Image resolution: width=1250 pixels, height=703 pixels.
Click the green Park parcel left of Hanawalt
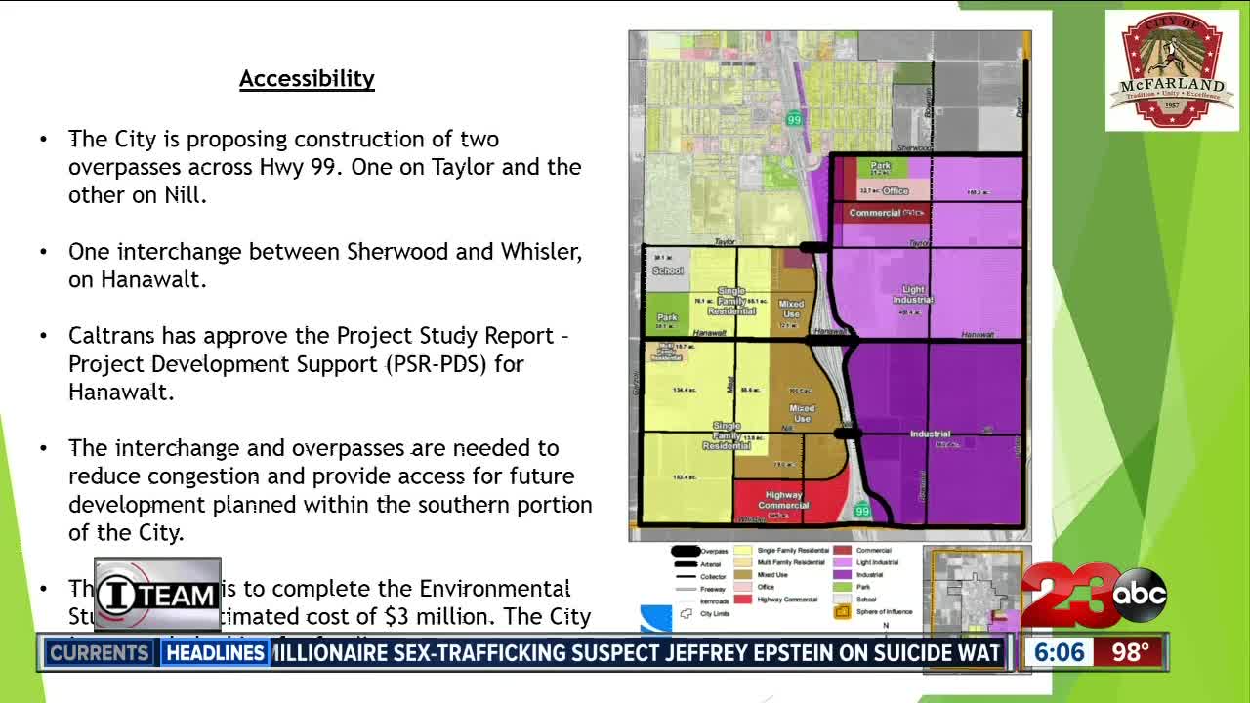click(667, 314)
